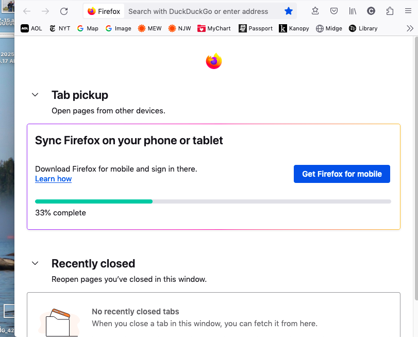Open the Library bookshelf toolbar icon
Viewport: 418px width, 337px height.
pyautogui.click(x=353, y=11)
